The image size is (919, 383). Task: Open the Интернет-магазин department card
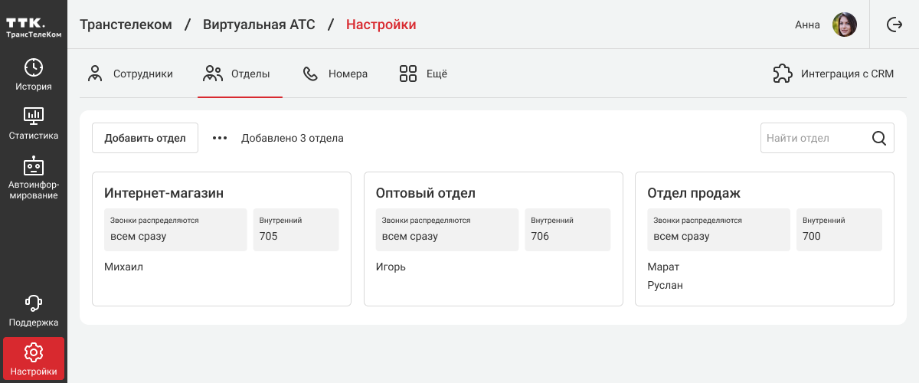click(x=221, y=238)
